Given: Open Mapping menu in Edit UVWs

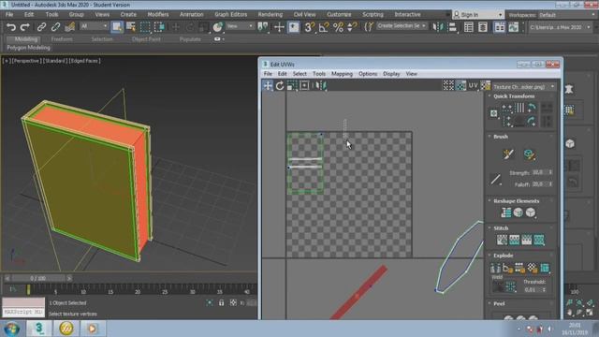Looking at the screenshot, I should click(342, 74).
